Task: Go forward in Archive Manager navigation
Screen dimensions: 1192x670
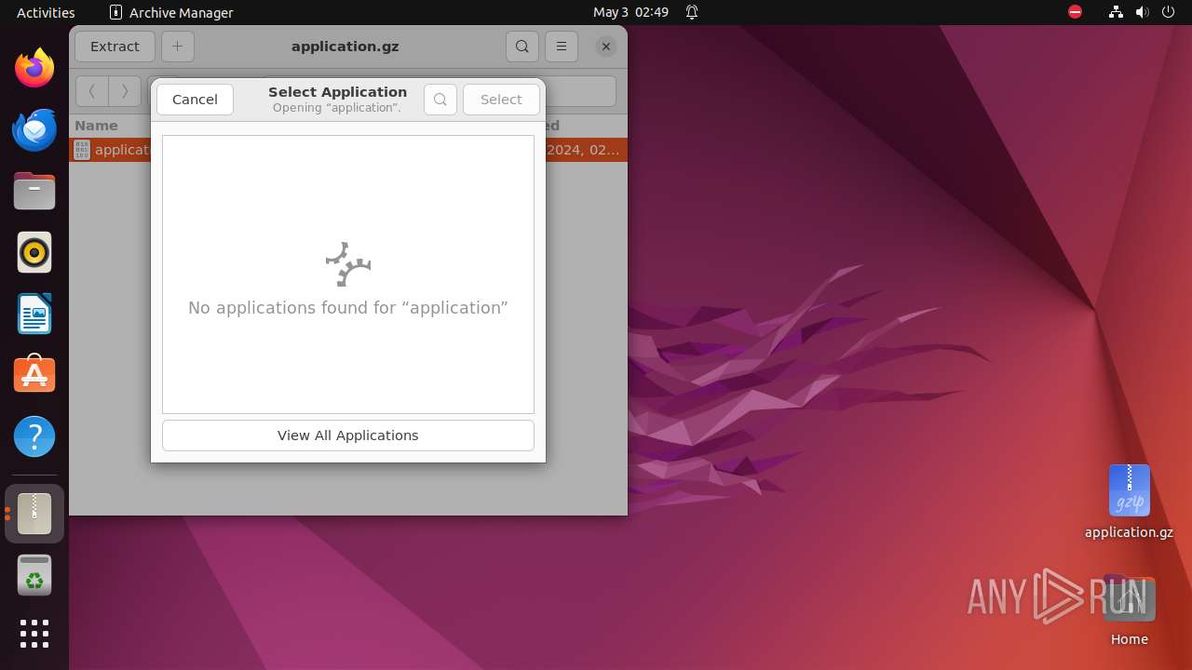Action: pos(125,91)
